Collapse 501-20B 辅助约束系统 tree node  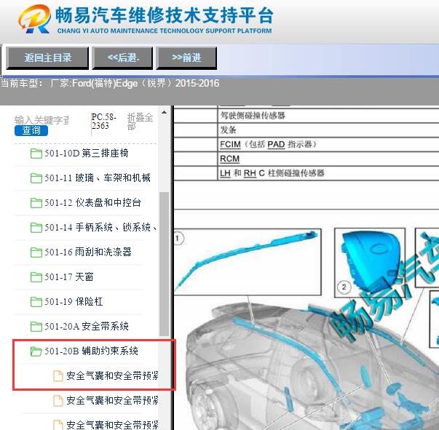(91, 351)
